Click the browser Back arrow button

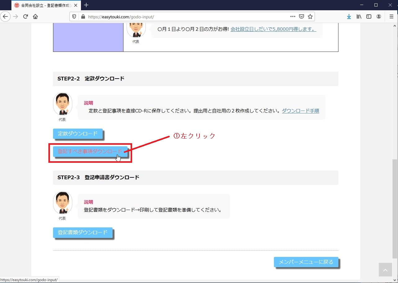point(6,16)
